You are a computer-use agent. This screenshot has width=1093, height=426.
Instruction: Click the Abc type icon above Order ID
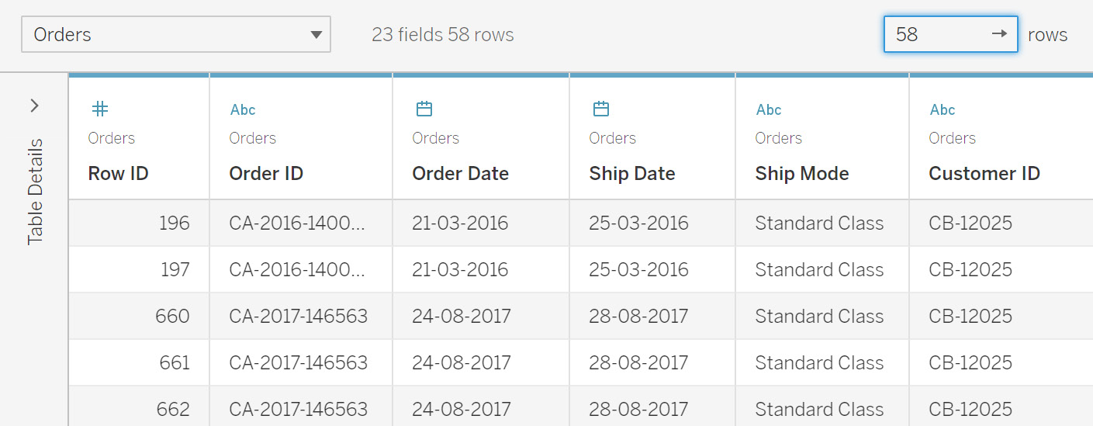click(x=243, y=109)
